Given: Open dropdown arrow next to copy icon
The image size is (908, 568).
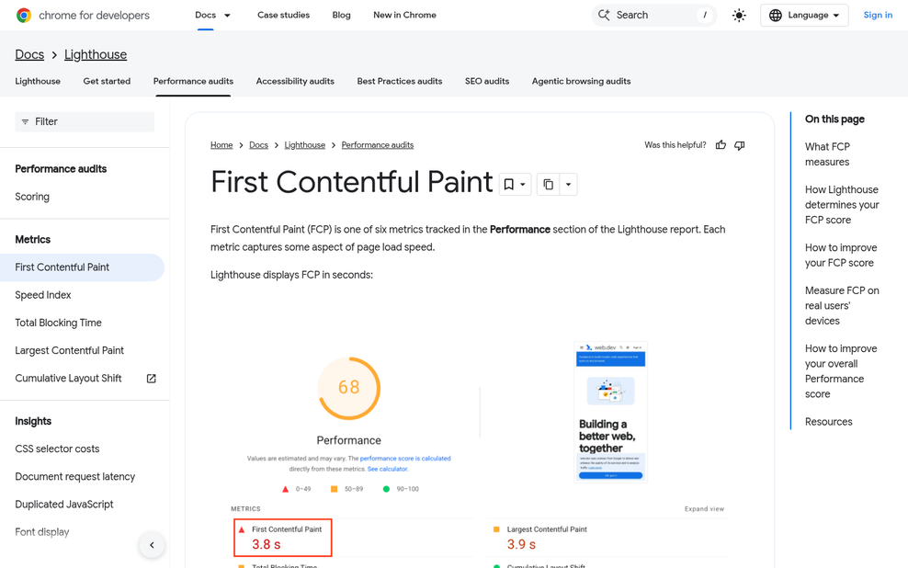Looking at the screenshot, I should click(x=568, y=184).
